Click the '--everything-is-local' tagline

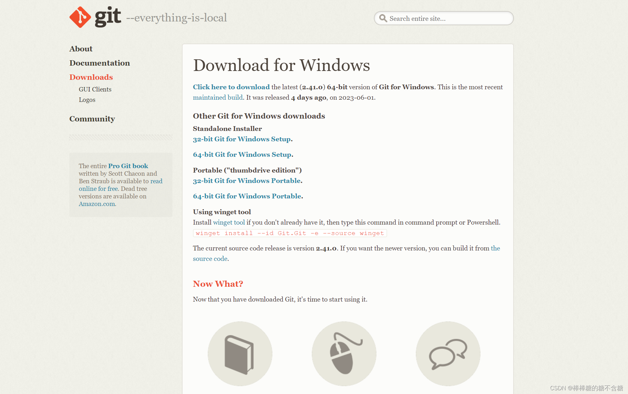(x=177, y=18)
